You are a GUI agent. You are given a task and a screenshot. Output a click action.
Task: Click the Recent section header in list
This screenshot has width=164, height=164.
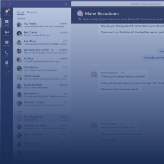tap(20, 112)
